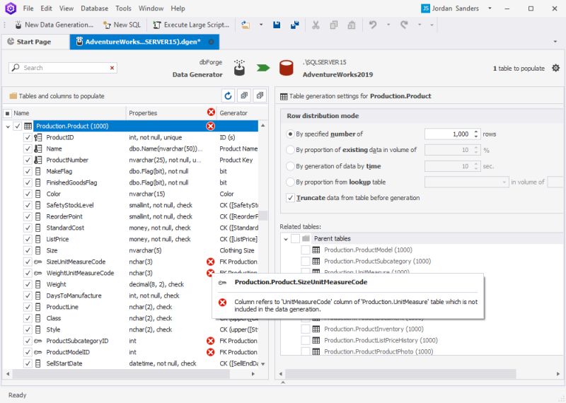The width and height of the screenshot is (566, 403).
Task: Select By proportion from lookup table
Action: click(x=290, y=182)
